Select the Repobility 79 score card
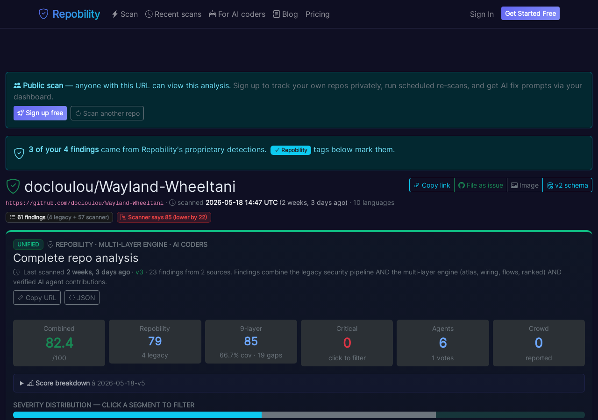598x420 pixels. [x=155, y=342]
